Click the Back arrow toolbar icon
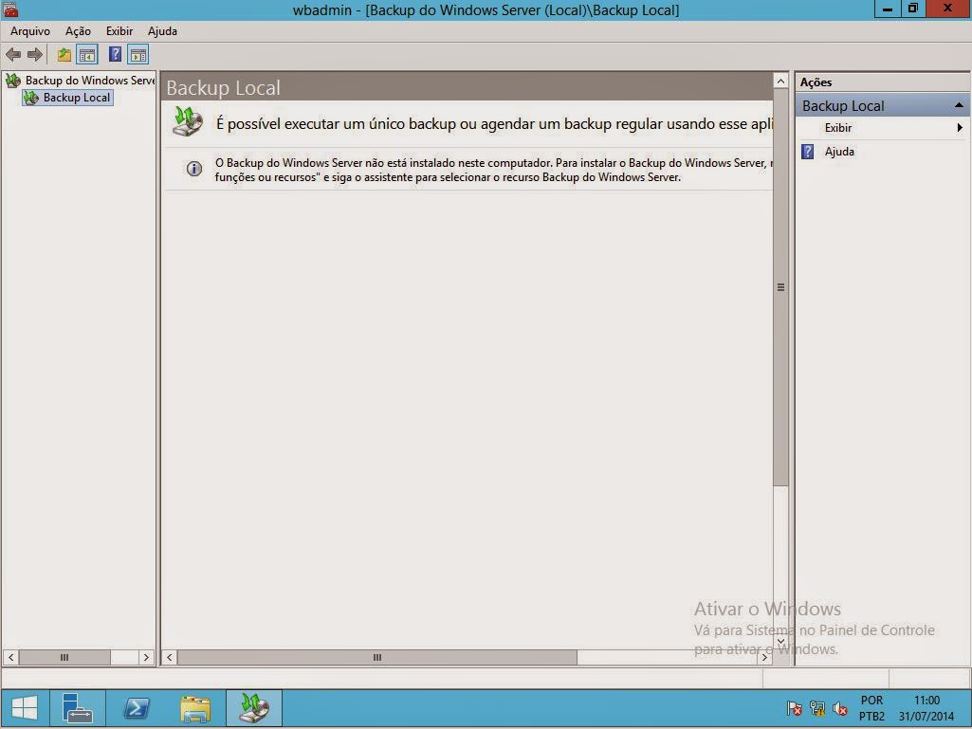 (x=13, y=55)
